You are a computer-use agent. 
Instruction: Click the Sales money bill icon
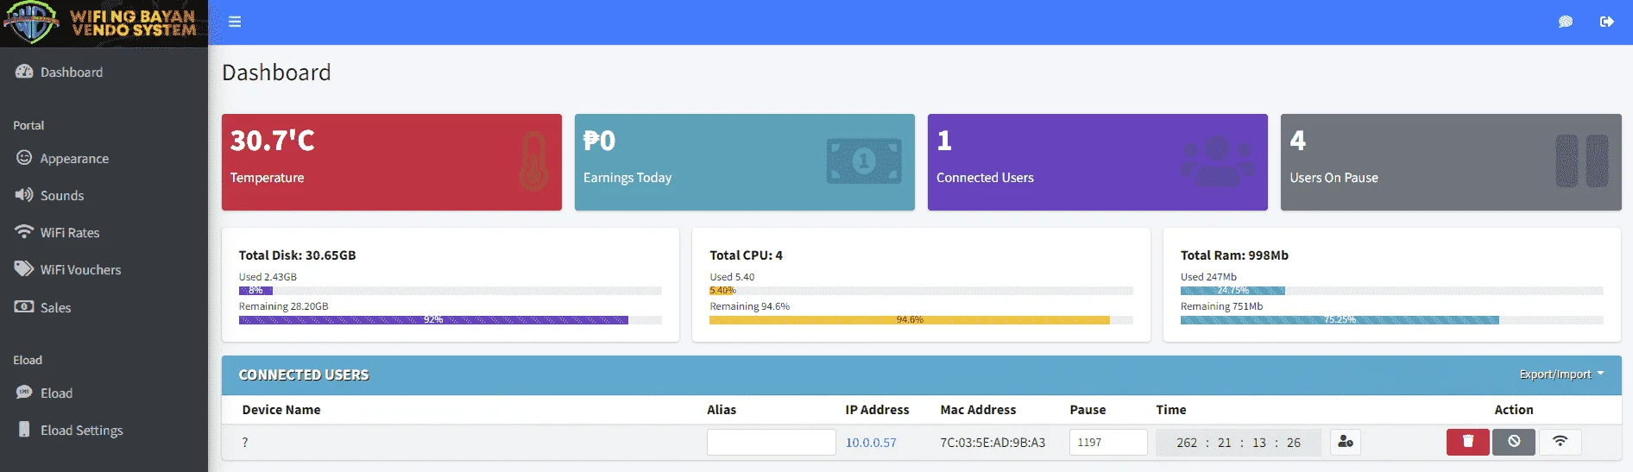pos(24,307)
